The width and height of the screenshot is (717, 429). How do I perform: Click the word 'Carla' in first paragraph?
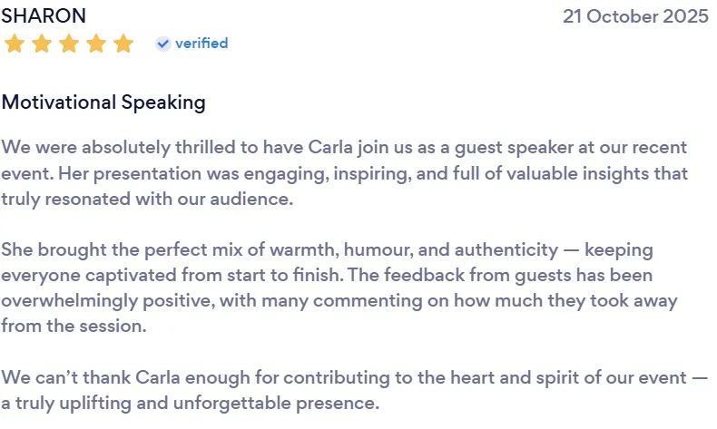click(330, 147)
